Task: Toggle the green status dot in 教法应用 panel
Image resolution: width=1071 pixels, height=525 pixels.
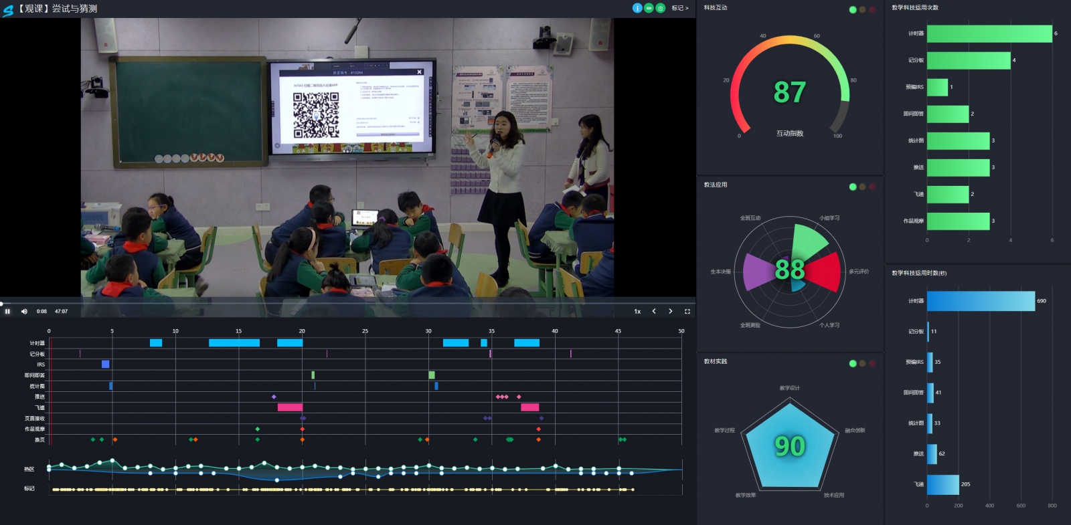Action: (x=853, y=187)
